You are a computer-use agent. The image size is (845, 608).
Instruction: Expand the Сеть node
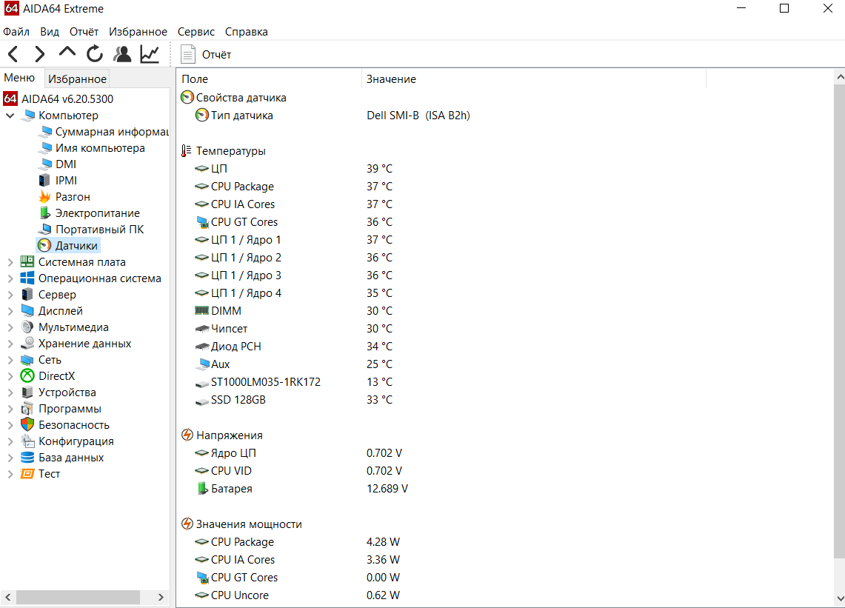(x=10, y=360)
